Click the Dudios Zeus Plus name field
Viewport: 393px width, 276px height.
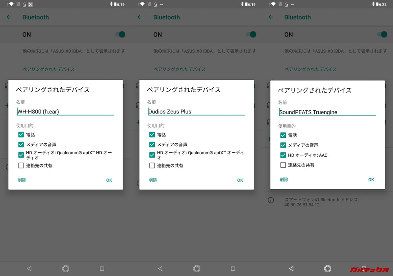196,111
